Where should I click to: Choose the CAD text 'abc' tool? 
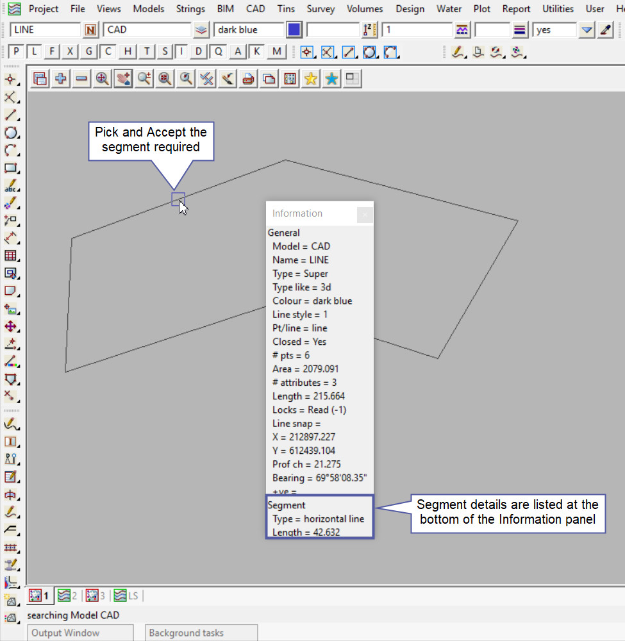click(11, 187)
